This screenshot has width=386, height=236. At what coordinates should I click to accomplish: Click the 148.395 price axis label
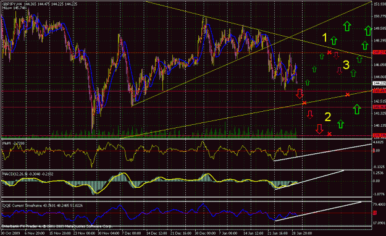click(x=380, y=40)
